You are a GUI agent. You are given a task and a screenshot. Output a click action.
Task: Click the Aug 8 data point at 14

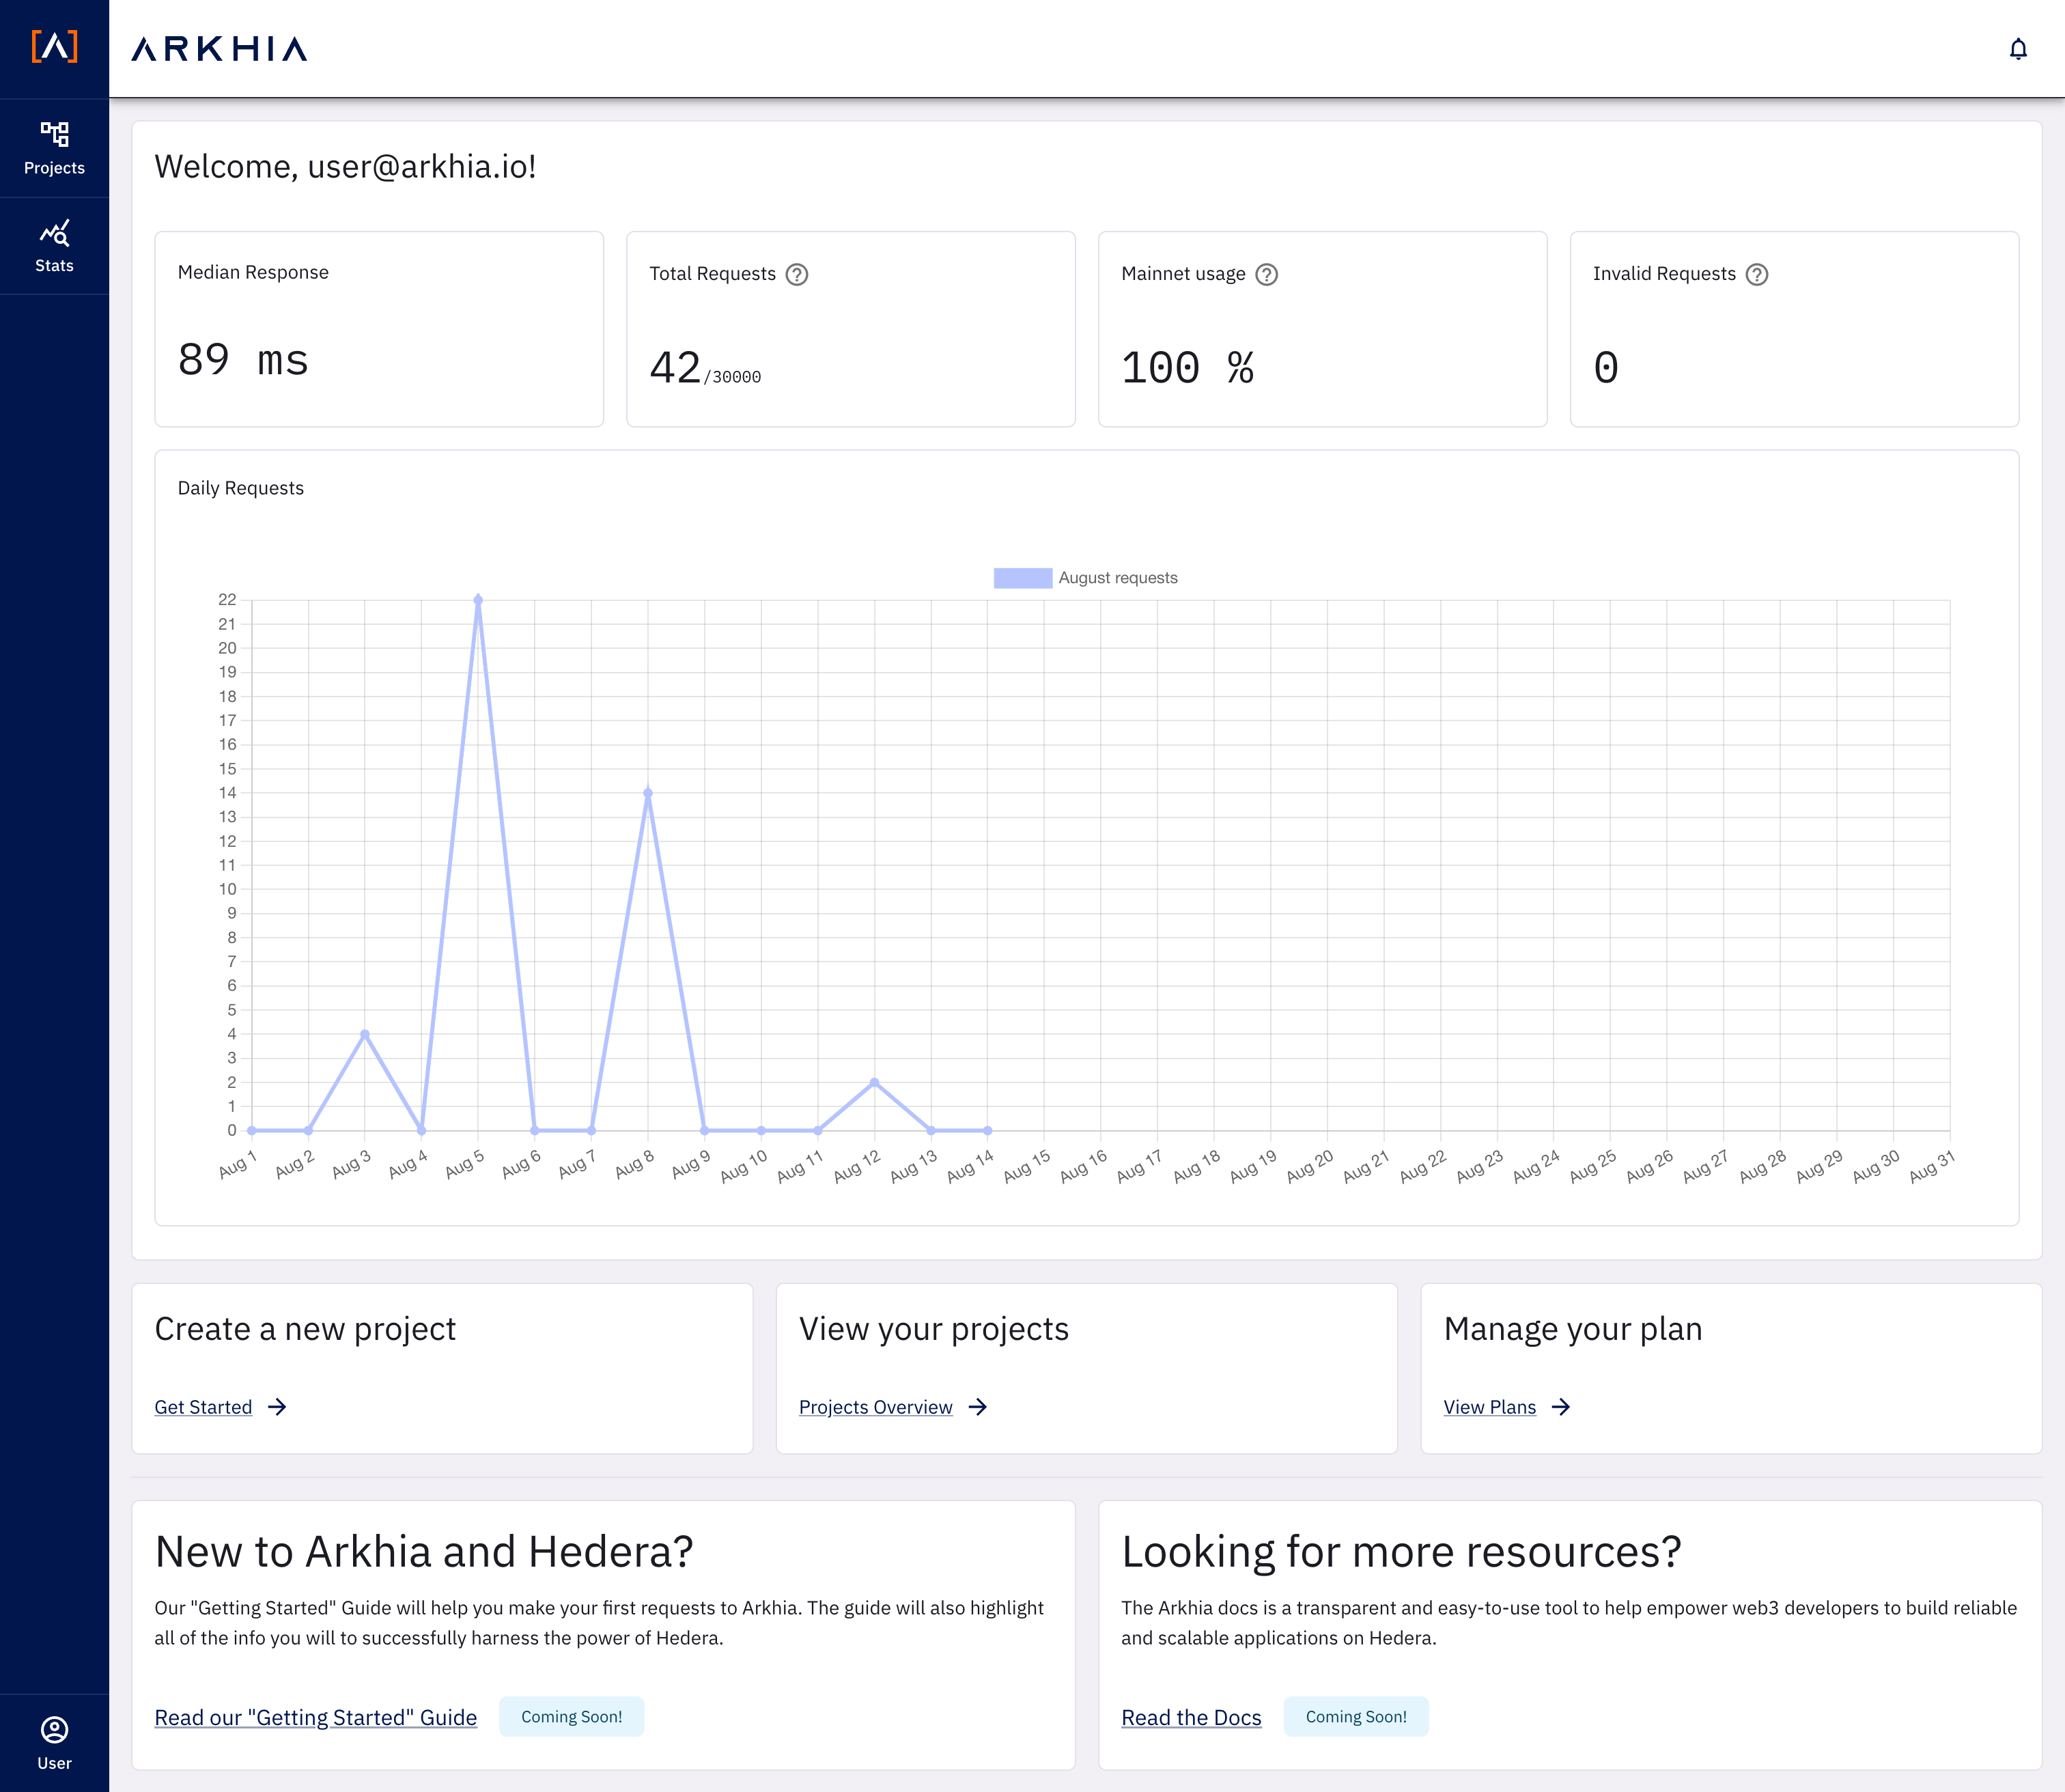[x=648, y=793]
